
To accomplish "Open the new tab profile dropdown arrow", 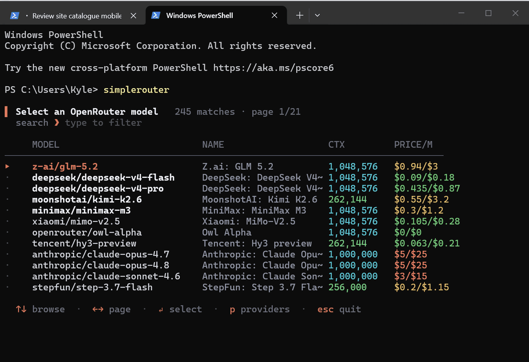I will 317,16.
